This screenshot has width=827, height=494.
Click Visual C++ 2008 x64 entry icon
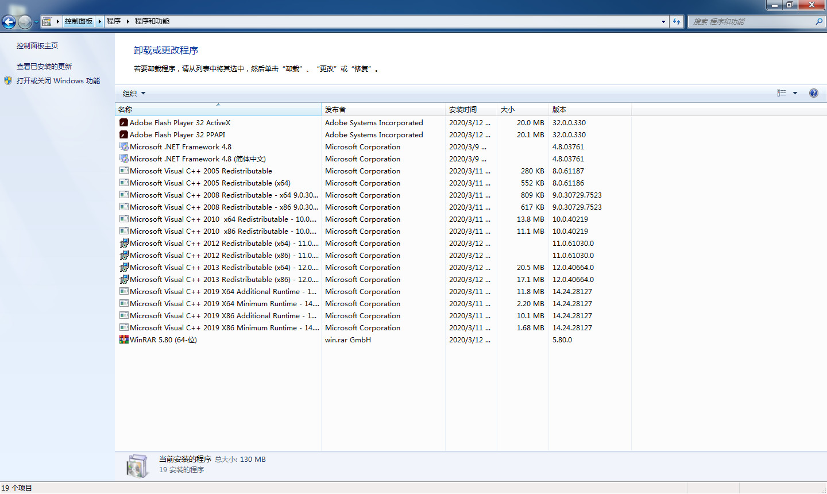coord(123,195)
